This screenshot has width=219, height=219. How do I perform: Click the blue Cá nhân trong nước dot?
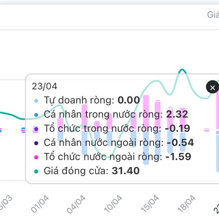36,115
